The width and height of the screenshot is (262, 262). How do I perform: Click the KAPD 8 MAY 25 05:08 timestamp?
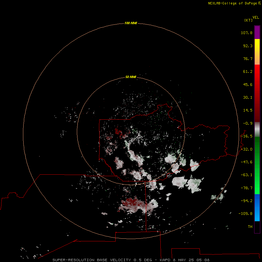[185, 260]
